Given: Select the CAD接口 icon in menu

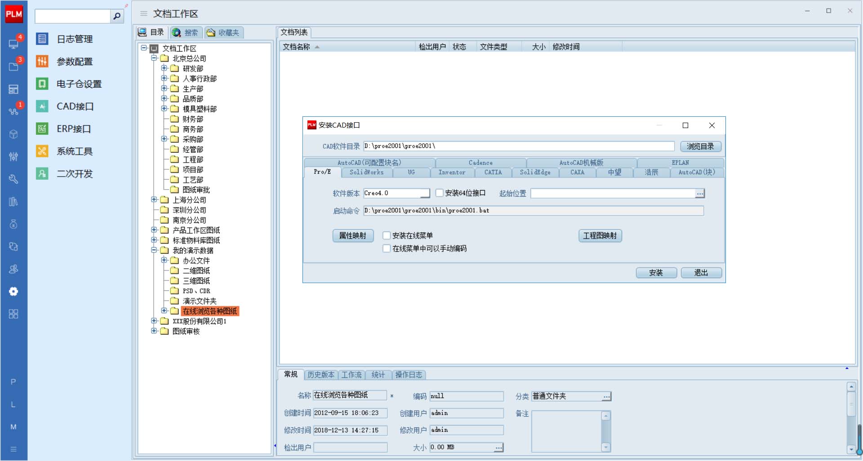Looking at the screenshot, I should tap(42, 106).
